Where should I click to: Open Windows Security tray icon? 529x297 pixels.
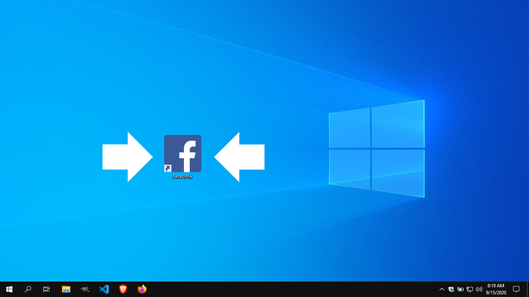(x=451, y=289)
